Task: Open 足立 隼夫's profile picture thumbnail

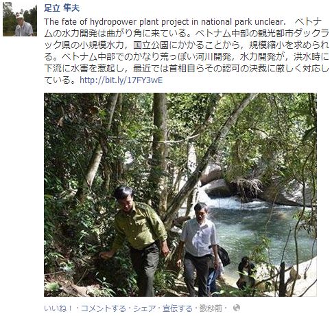Action: point(20,19)
